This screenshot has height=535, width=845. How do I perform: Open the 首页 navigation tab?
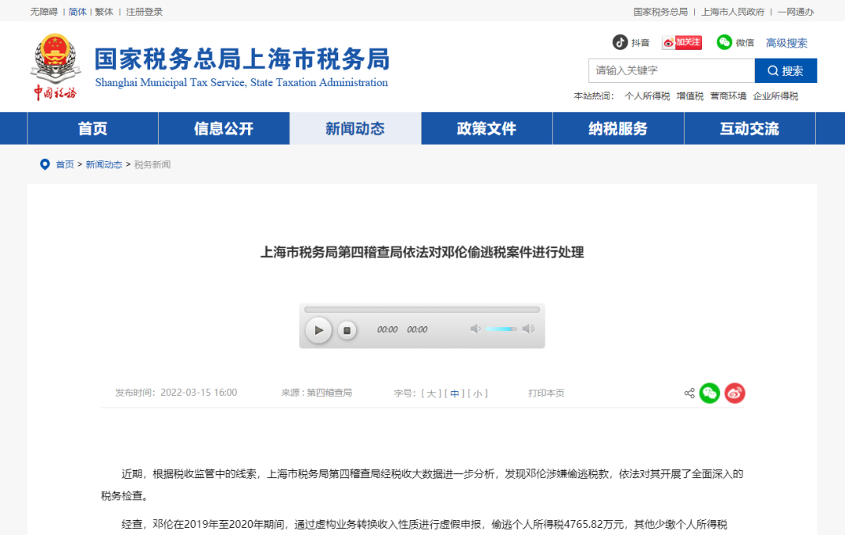click(92, 128)
